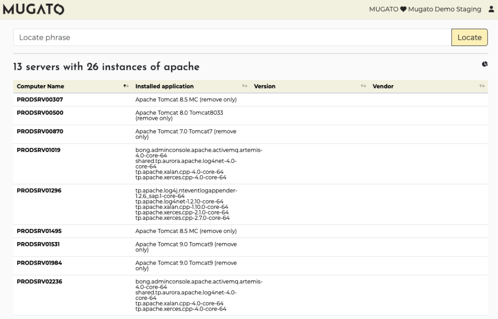Click the sort arrows beside Installed application
Screen dimensions: 498x319
pos(244,86)
